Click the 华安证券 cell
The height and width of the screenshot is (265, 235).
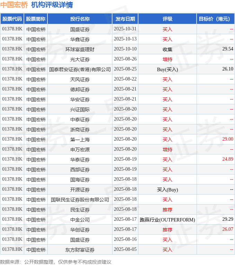(80, 100)
